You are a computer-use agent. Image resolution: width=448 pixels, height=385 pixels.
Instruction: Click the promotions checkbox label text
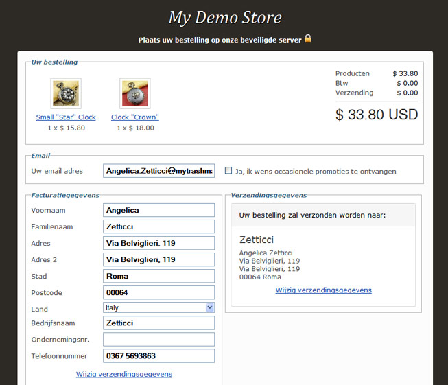[x=316, y=171]
